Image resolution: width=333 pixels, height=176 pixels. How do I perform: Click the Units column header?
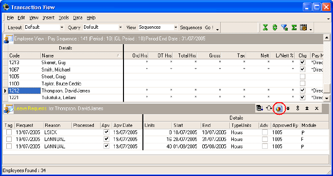158,125
